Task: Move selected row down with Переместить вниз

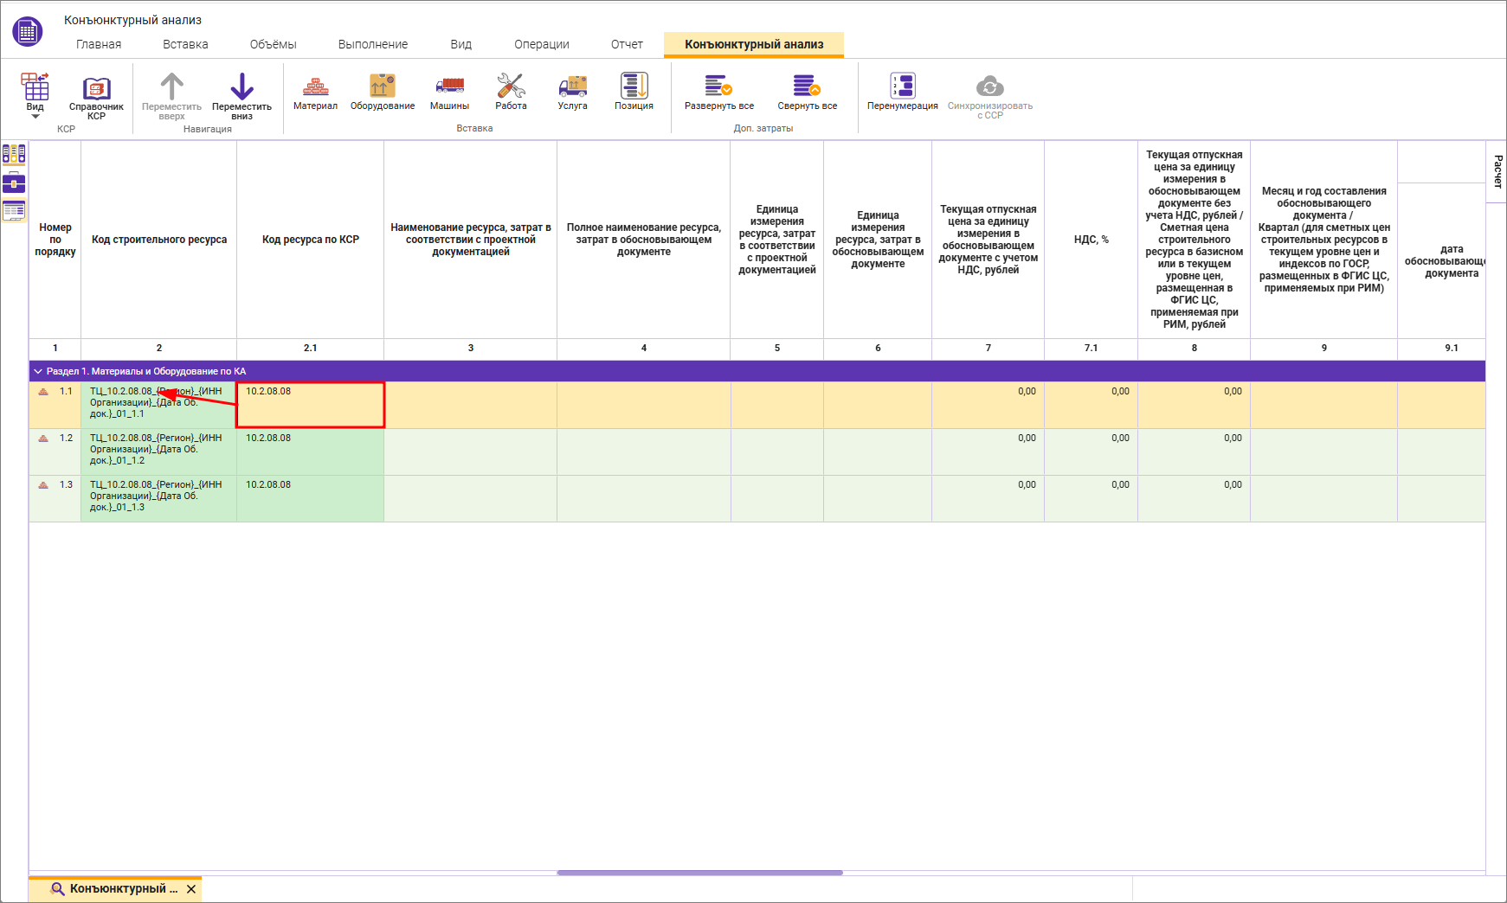Action: [x=242, y=97]
